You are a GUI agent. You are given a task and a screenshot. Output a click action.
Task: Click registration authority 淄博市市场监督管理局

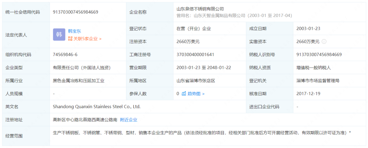318,81
